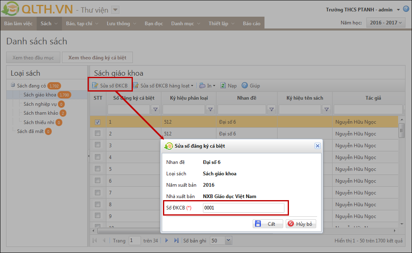Open the Sách menu
This screenshot has height=253, width=412.
point(49,24)
